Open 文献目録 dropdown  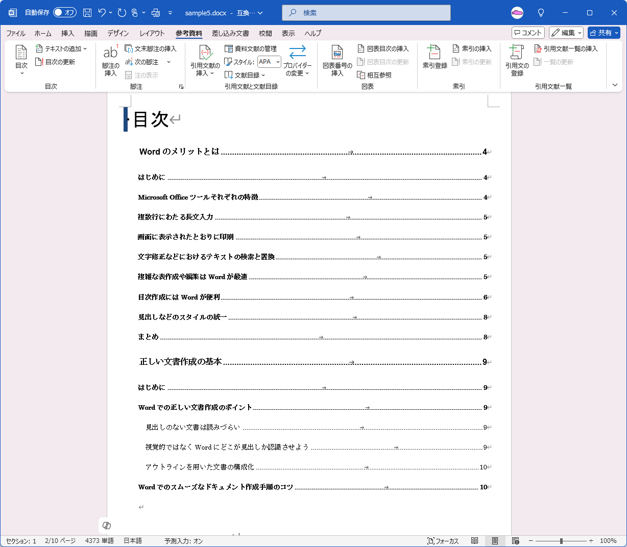coord(245,75)
